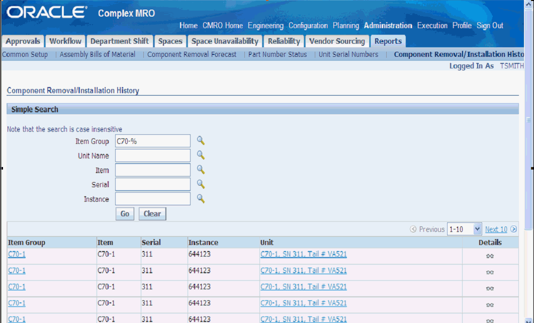Click the Go search button

125,214
